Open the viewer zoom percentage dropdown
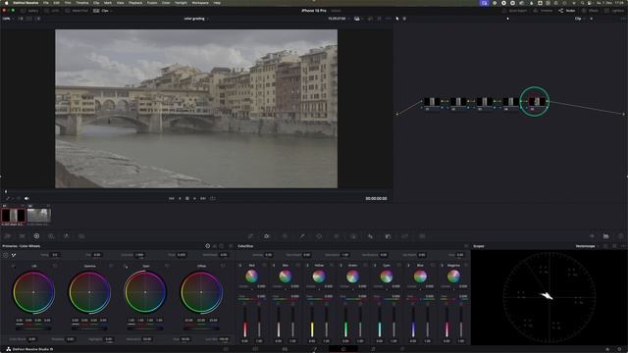 click(8, 19)
